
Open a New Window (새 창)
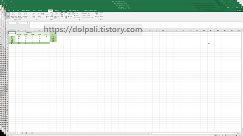[62, 15]
